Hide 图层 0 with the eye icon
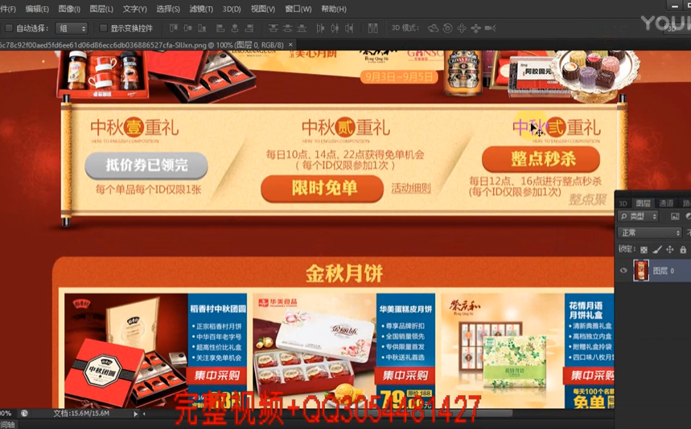The height and width of the screenshot is (429, 691). pos(623,271)
